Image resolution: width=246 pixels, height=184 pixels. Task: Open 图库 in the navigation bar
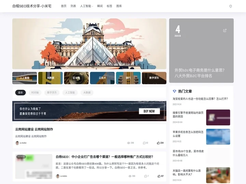[119, 6]
